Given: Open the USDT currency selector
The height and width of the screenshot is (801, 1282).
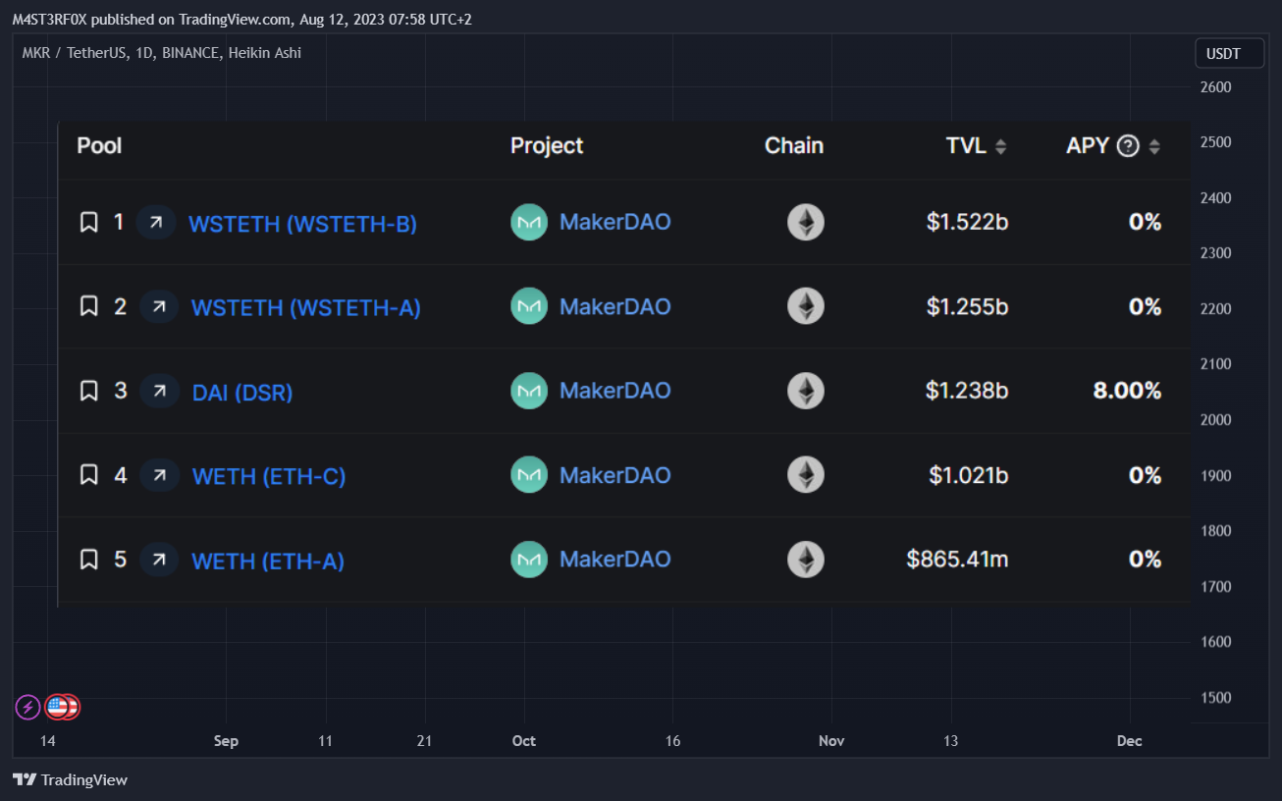Looking at the screenshot, I should click(1229, 54).
